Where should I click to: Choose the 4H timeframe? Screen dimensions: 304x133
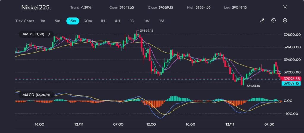pos(117,21)
